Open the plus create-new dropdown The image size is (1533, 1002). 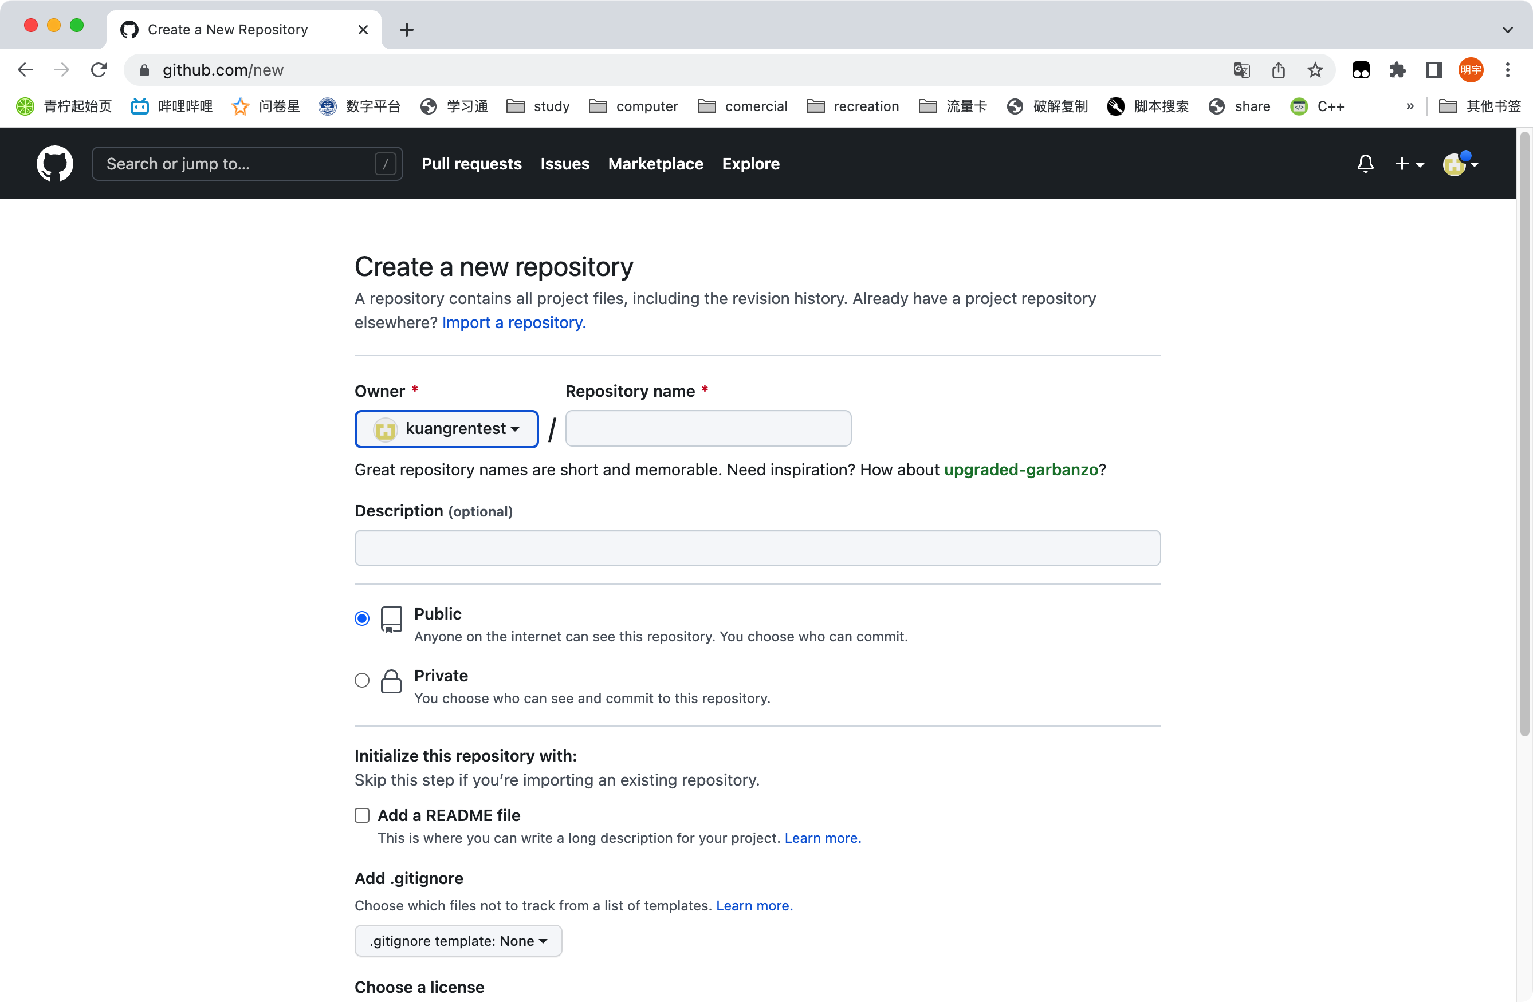[1409, 164]
